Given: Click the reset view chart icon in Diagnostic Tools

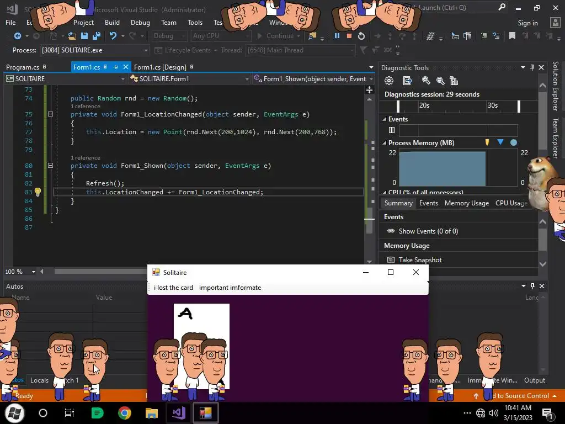Looking at the screenshot, I should point(454,81).
